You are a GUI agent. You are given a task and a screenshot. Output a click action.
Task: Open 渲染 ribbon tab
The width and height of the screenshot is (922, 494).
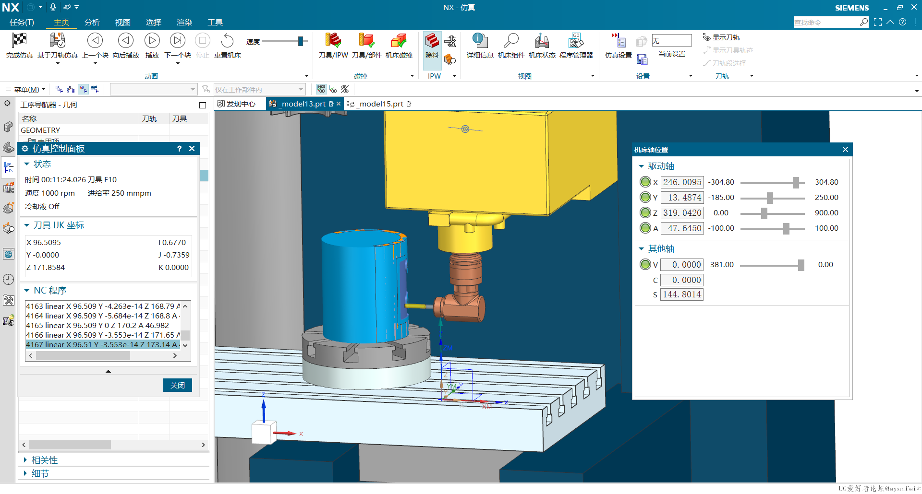click(x=184, y=22)
